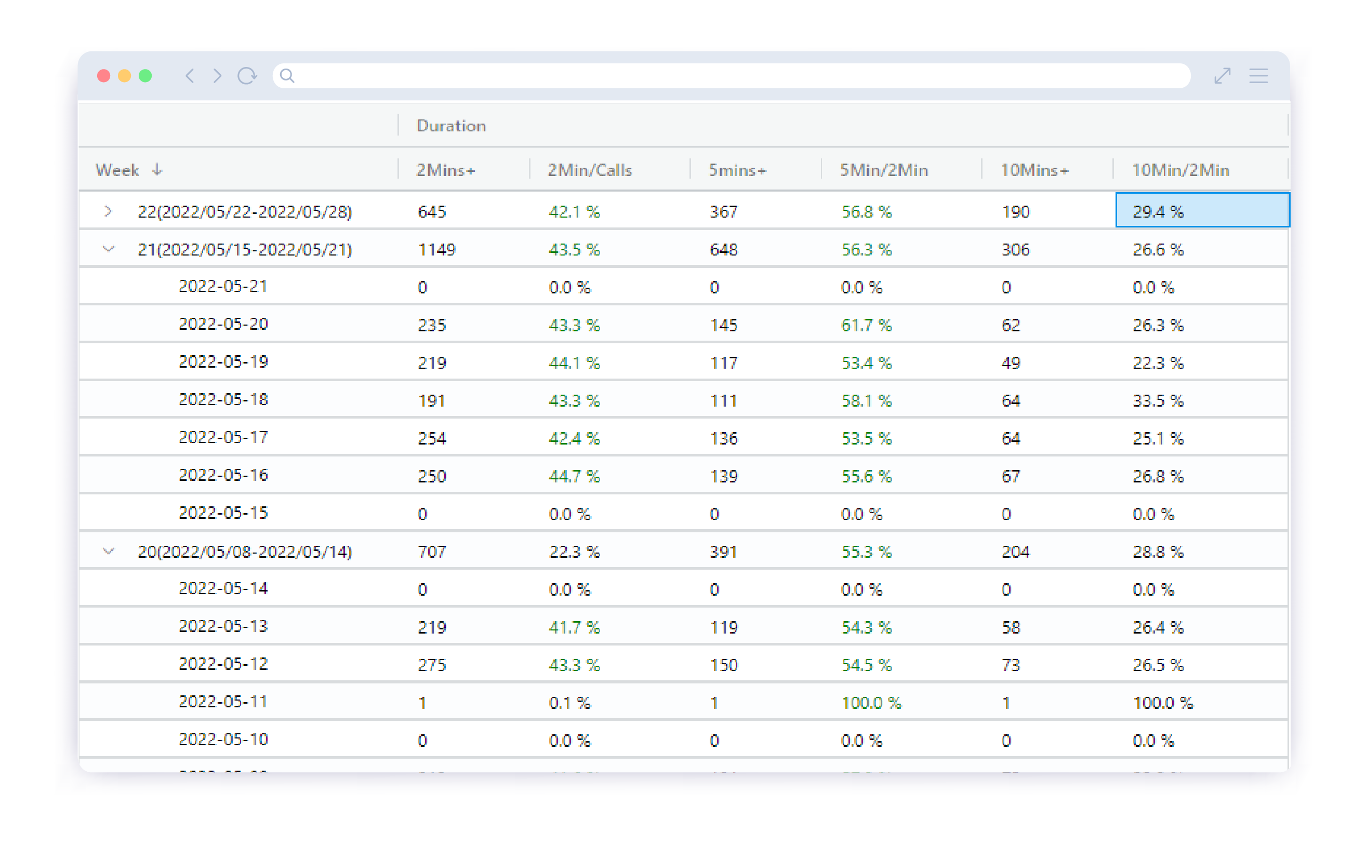Click the green window dot
The height and width of the screenshot is (847, 1367).
[x=145, y=76]
